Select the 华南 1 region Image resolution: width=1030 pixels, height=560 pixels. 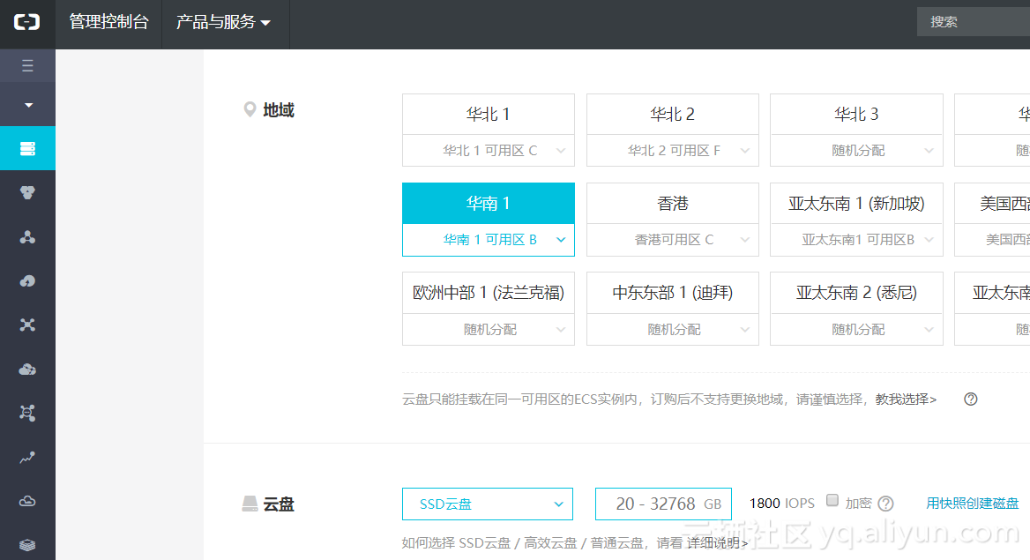[488, 204]
